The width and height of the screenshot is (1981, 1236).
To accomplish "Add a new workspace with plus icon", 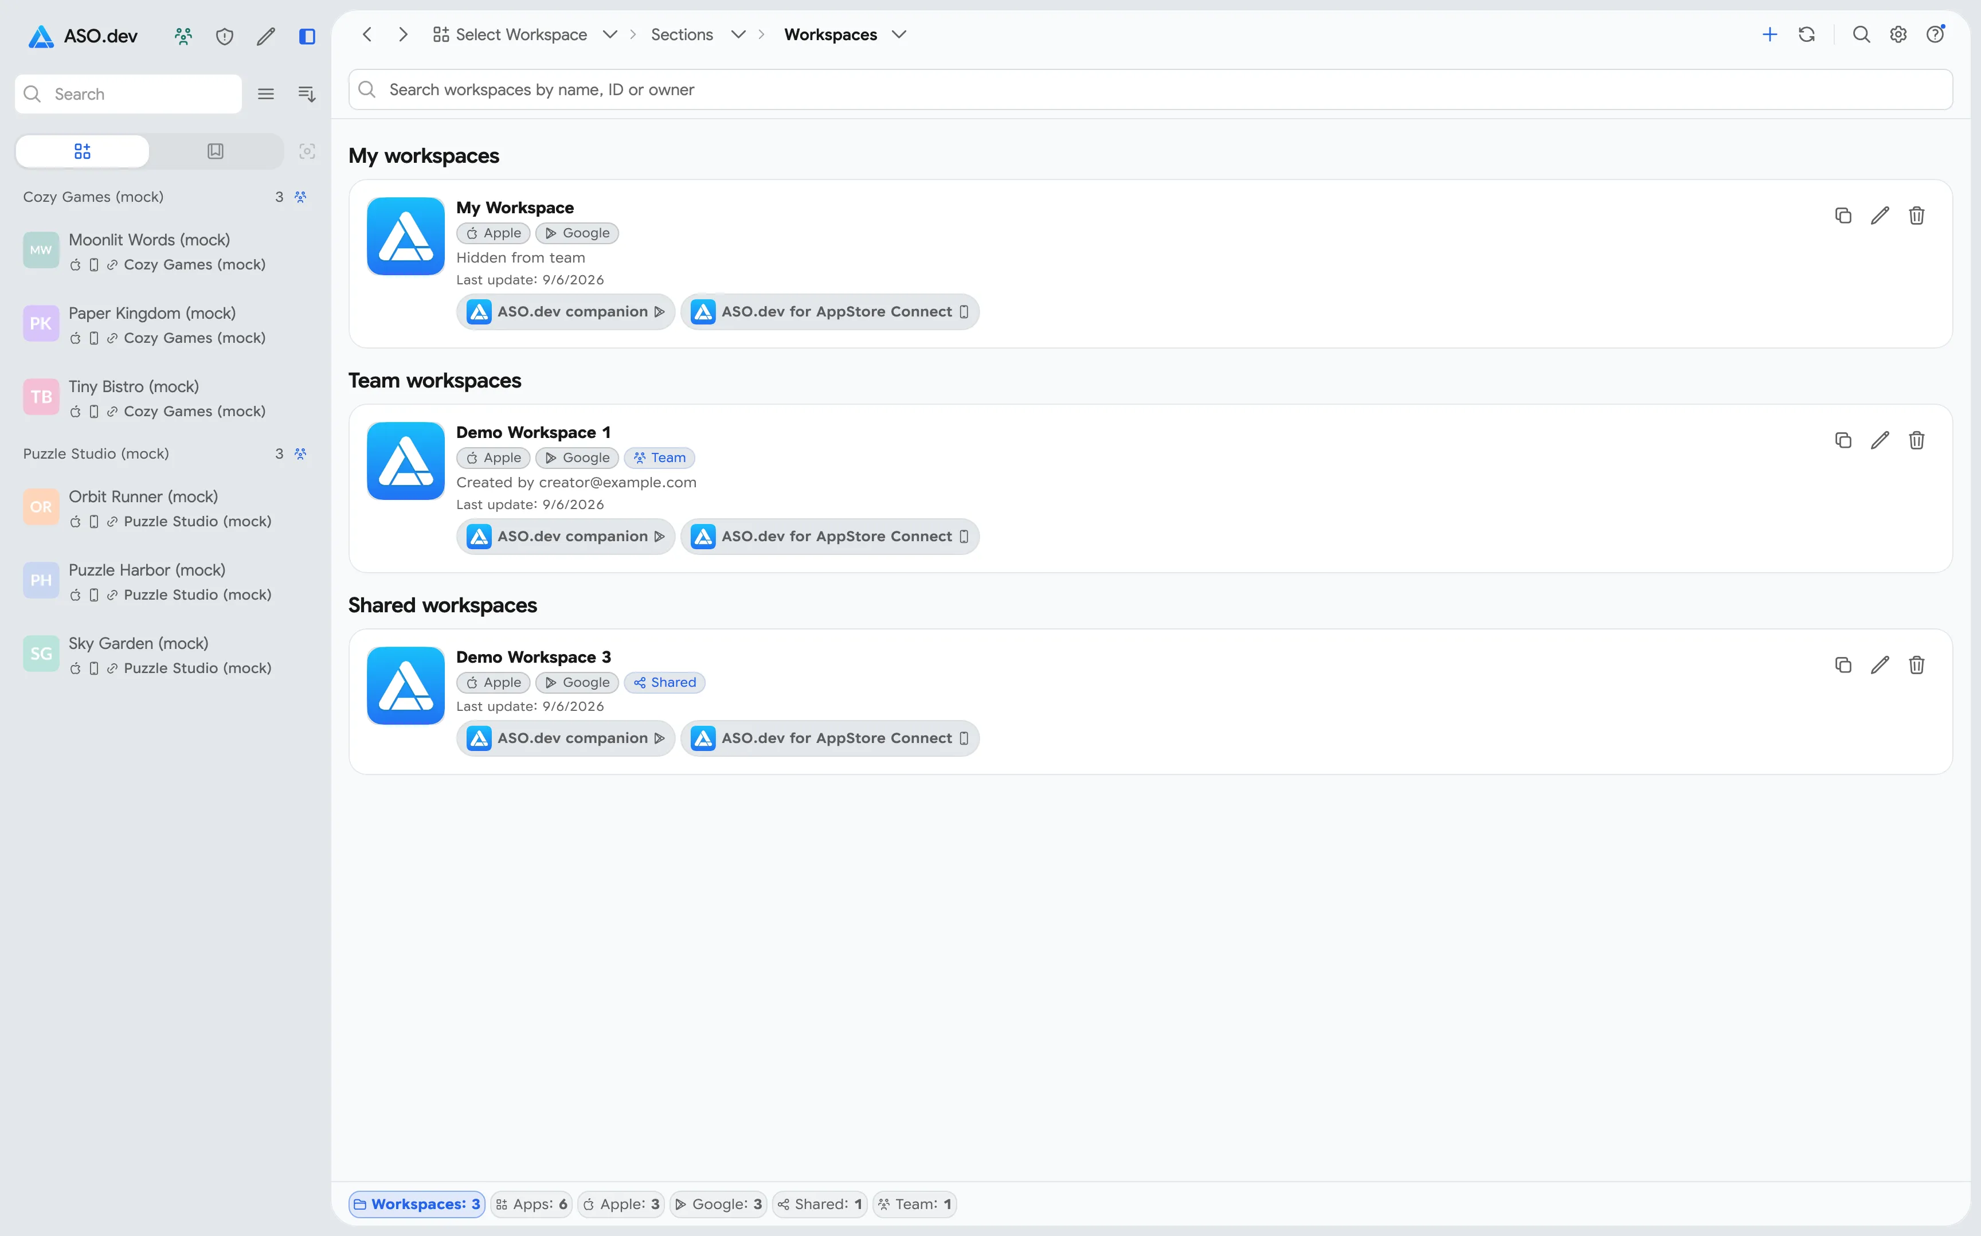I will click(1770, 34).
